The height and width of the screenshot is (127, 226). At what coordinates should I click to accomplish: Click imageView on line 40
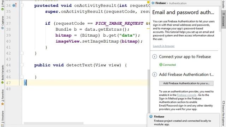click(x=67, y=41)
